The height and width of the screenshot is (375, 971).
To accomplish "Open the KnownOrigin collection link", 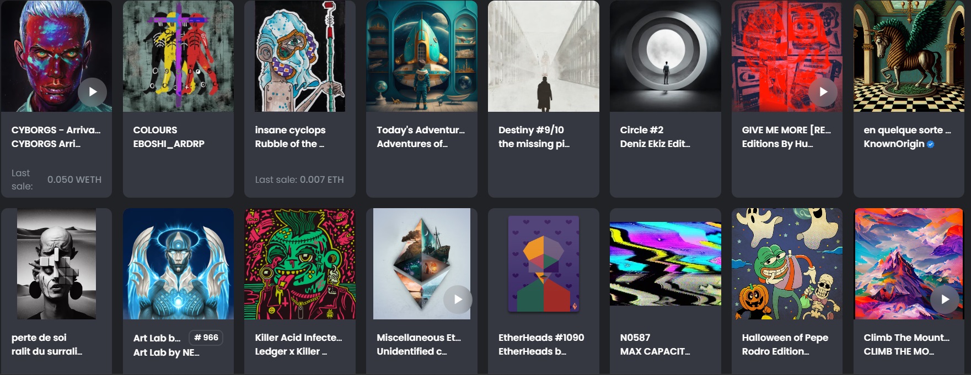I will pos(894,144).
